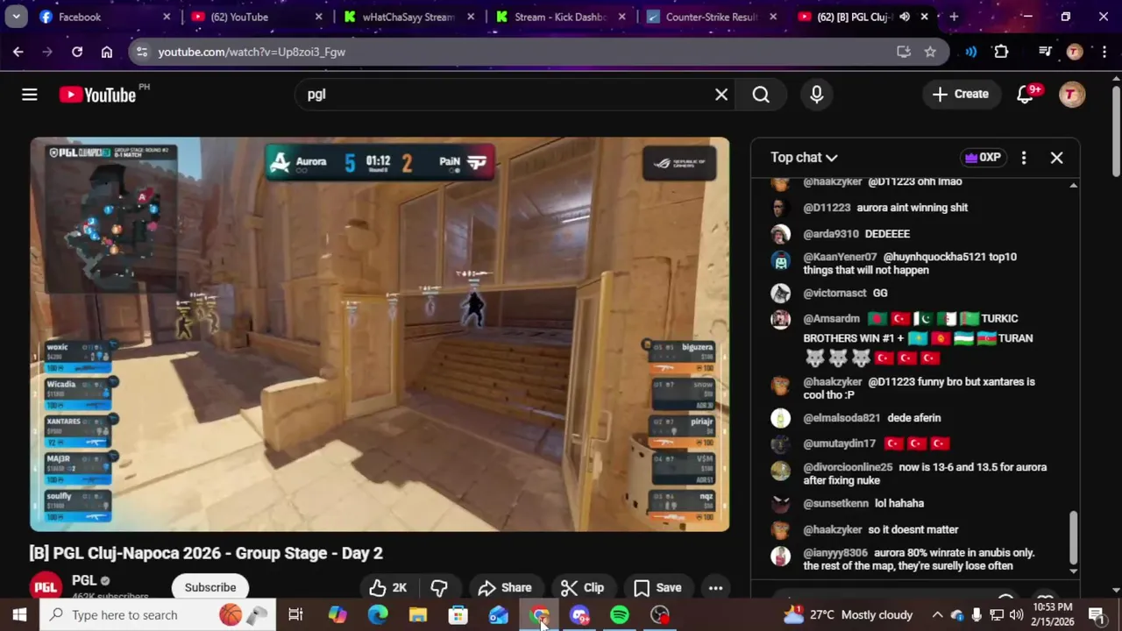Subscribe to the PGL channel

pyautogui.click(x=210, y=588)
